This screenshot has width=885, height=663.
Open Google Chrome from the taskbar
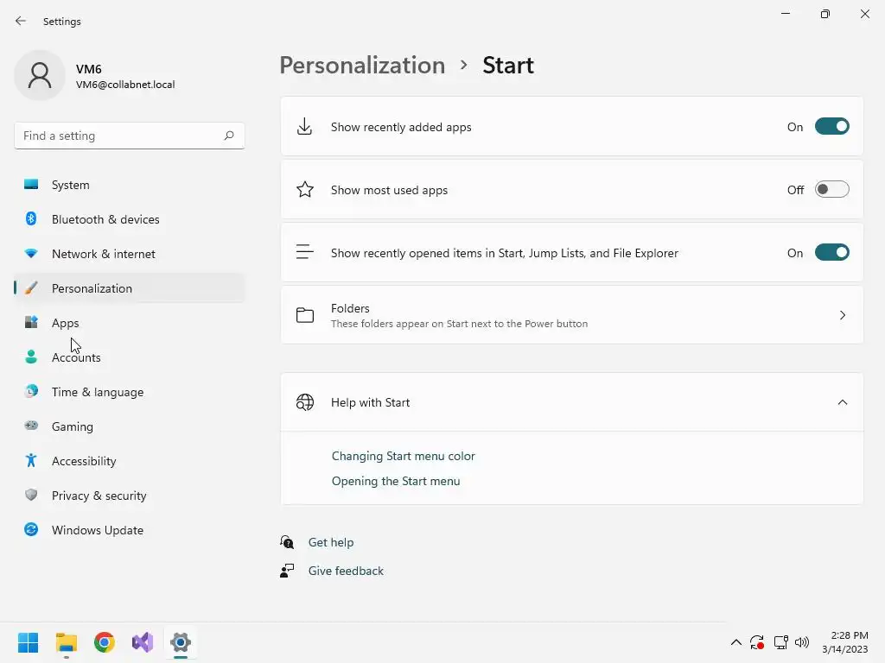click(105, 642)
